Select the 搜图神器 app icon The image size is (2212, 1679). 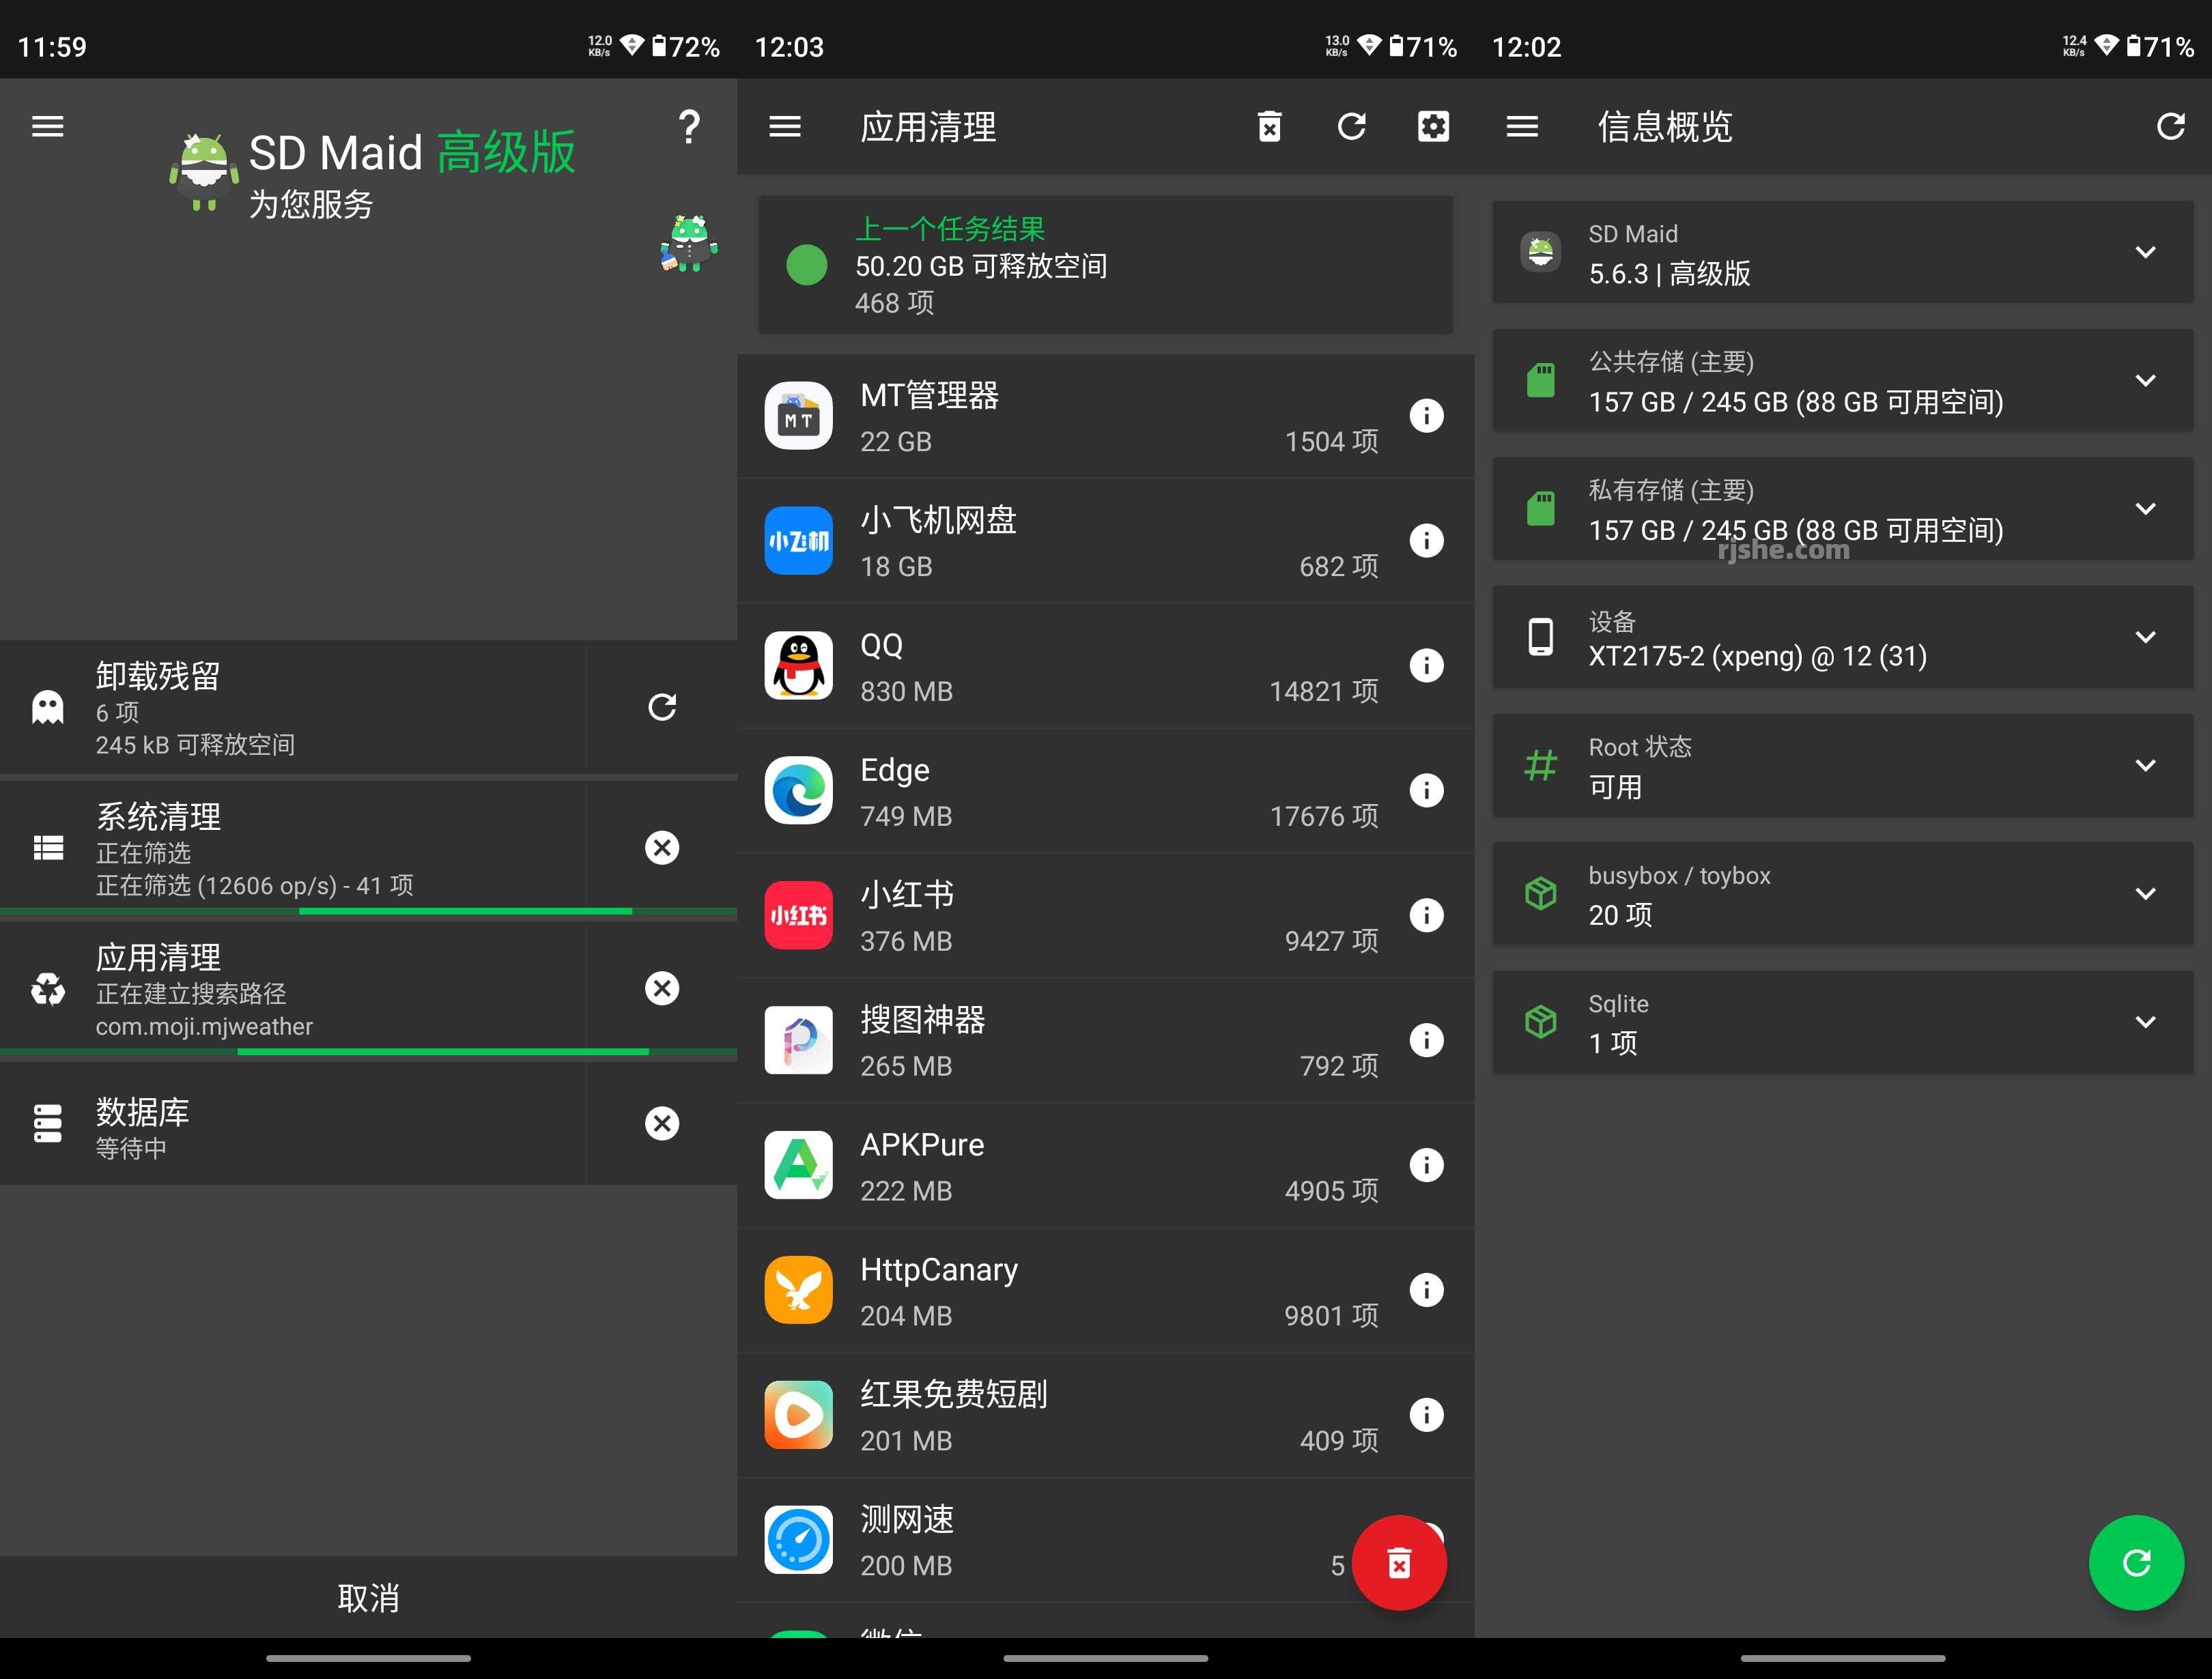tap(799, 1040)
